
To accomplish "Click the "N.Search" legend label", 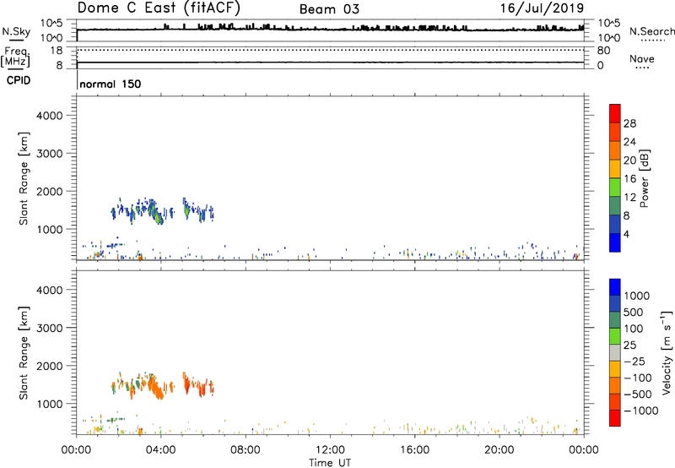I will pyautogui.click(x=651, y=31).
